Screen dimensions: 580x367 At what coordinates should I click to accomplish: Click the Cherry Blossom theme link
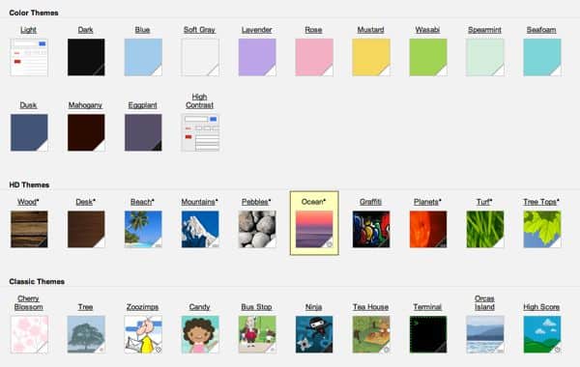(x=28, y=302)
